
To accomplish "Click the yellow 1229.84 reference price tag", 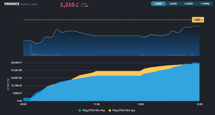I will click(x=198, y=20).
